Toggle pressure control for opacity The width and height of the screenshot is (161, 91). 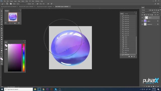(37, 4)
